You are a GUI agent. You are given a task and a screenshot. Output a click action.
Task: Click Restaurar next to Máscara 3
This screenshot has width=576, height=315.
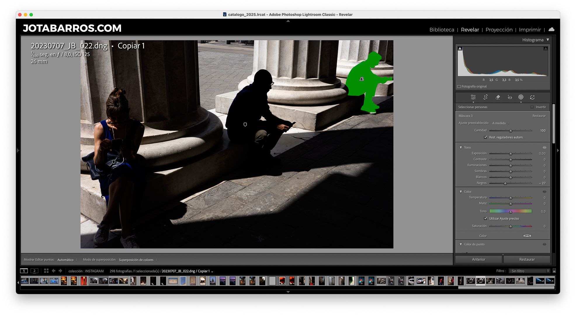tap(539, 116)
